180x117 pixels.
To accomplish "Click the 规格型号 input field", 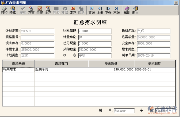I will tap(37, 37).
